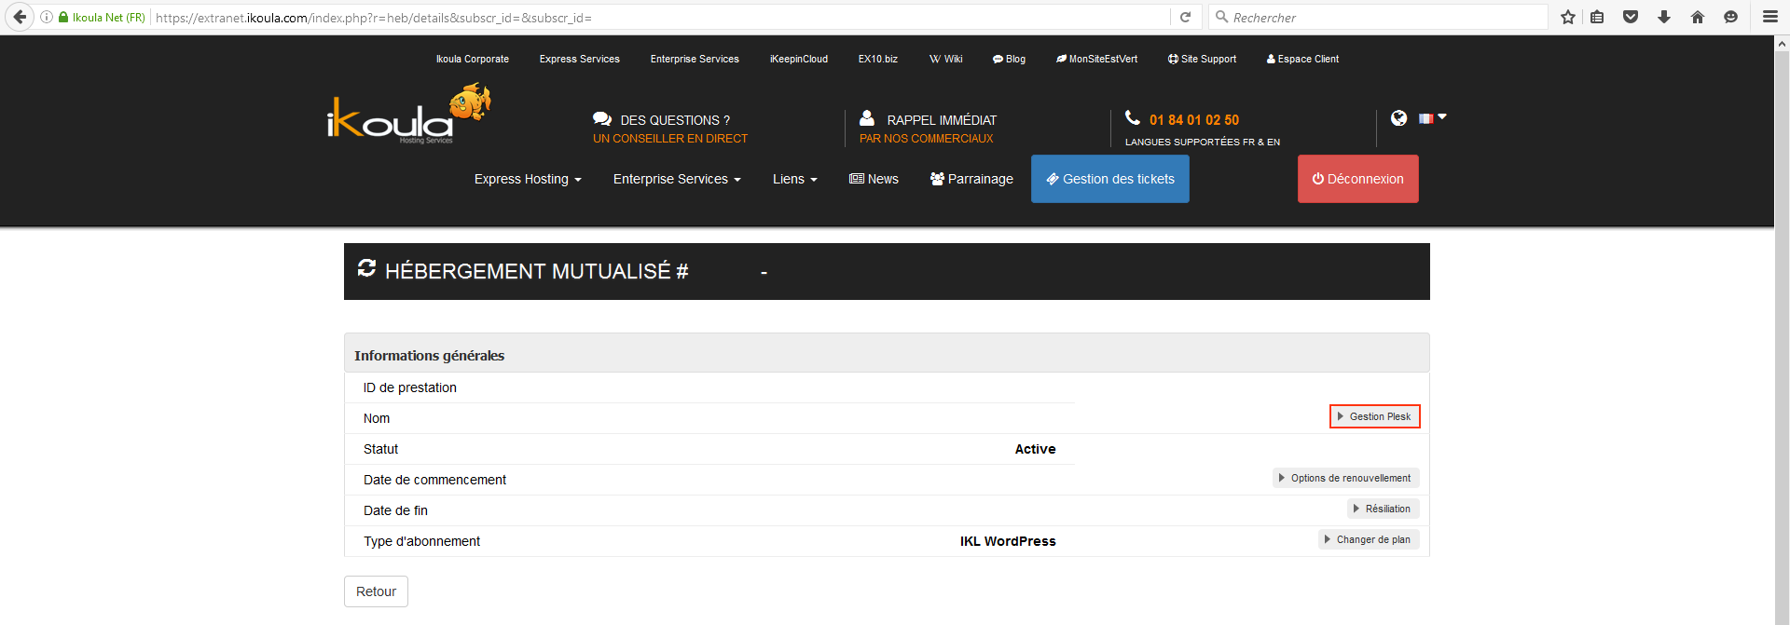Open the Liens dropdown menu
The image size is (1790, 625).
point(794,179)
